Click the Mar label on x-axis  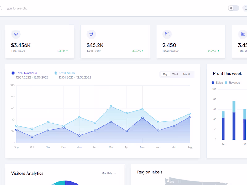111,147
